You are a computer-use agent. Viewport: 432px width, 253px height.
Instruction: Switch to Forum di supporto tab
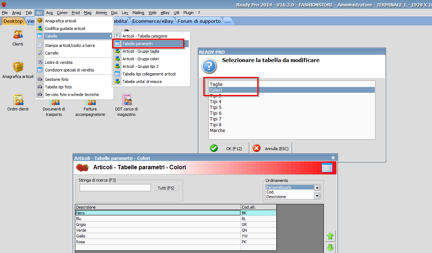click(199, 21)
